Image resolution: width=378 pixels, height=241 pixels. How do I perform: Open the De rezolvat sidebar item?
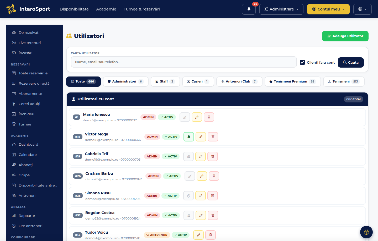35,32
